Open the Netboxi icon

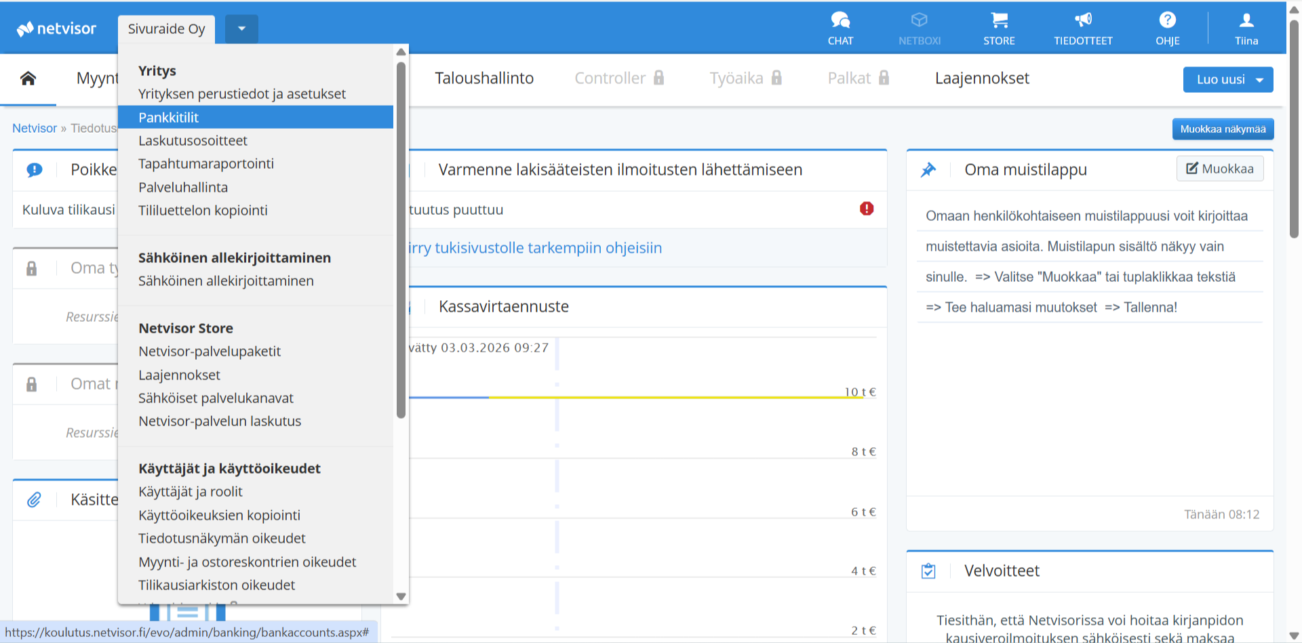[x=919, y=21]
